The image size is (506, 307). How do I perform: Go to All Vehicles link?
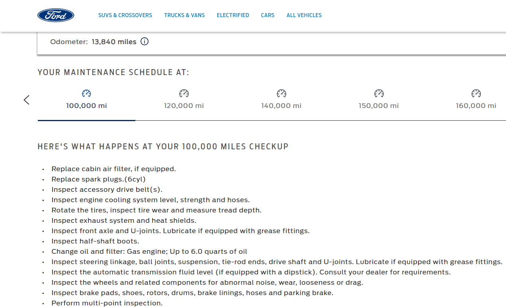click(304, 15)
